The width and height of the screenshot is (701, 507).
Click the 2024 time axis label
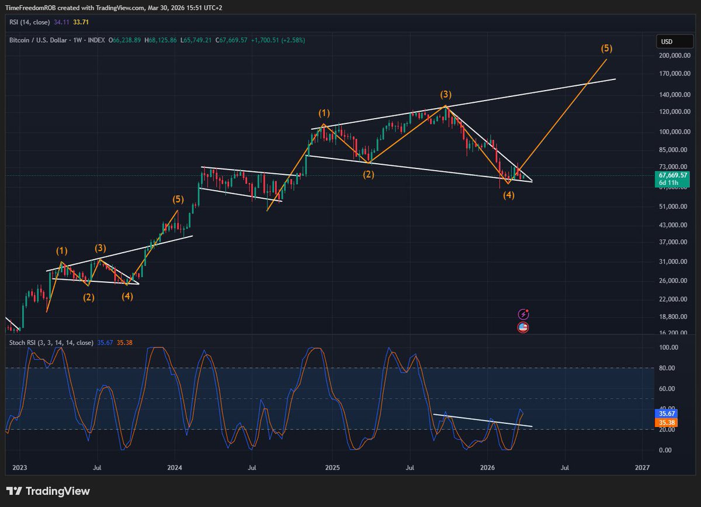tap(175, 468)
